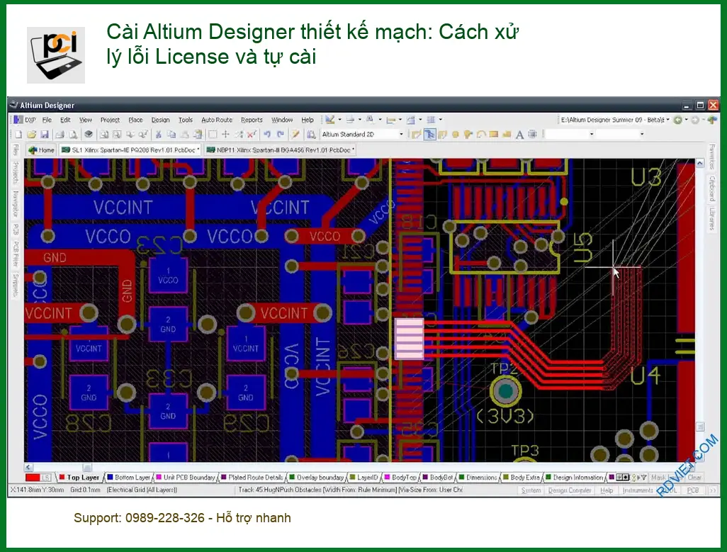Screen dimensions: 727x552
Task: Click the Open folder toolbar icon
Action: click(x=31, y=135)
